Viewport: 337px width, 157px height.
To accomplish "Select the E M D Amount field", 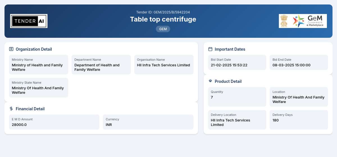I will click(54, 122).
